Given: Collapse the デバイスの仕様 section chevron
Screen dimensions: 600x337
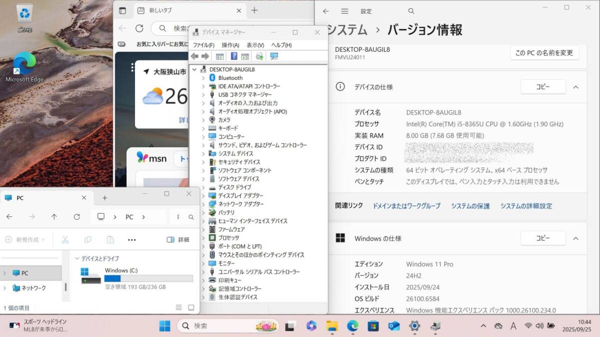Looking at the screenshot, I should point(575,87).
